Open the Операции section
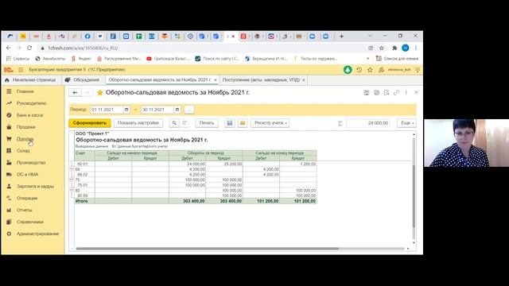 click(27, 198)
